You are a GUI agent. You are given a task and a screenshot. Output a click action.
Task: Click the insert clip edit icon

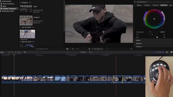tap(12, 52)
